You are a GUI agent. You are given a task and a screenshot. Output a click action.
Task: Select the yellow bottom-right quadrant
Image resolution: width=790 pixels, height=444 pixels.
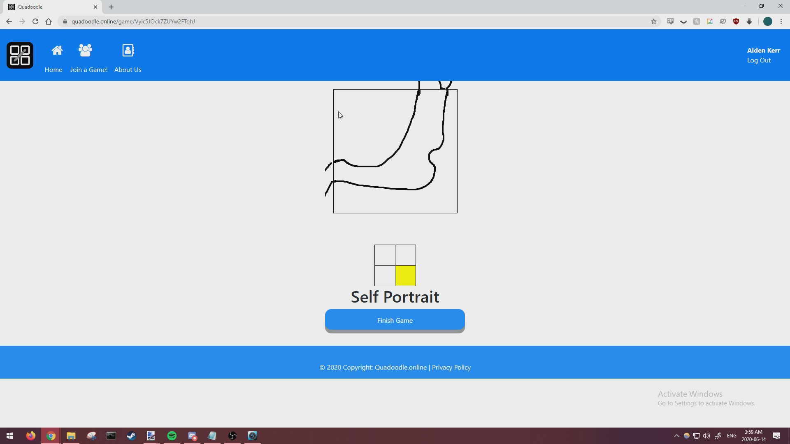point(405,275)
